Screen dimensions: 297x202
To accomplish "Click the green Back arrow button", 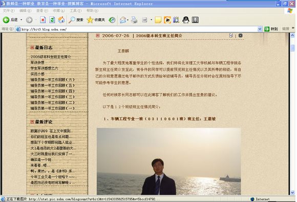I will tap(6, 19).
